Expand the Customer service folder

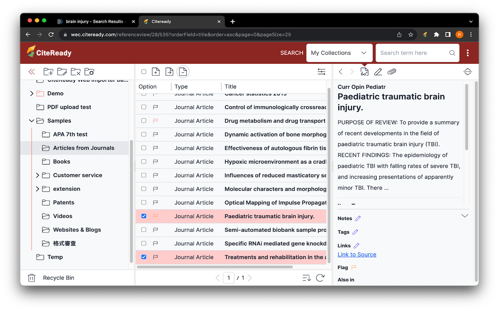[37, 175]
